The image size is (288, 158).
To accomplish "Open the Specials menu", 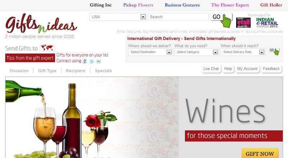I will click(x=103, y=71).
